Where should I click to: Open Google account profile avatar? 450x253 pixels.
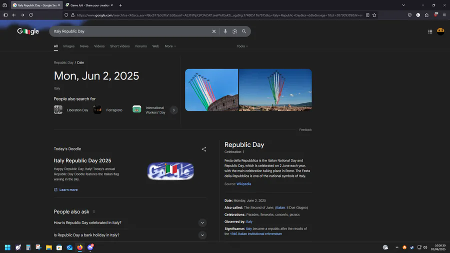click(x=440, y=31)
